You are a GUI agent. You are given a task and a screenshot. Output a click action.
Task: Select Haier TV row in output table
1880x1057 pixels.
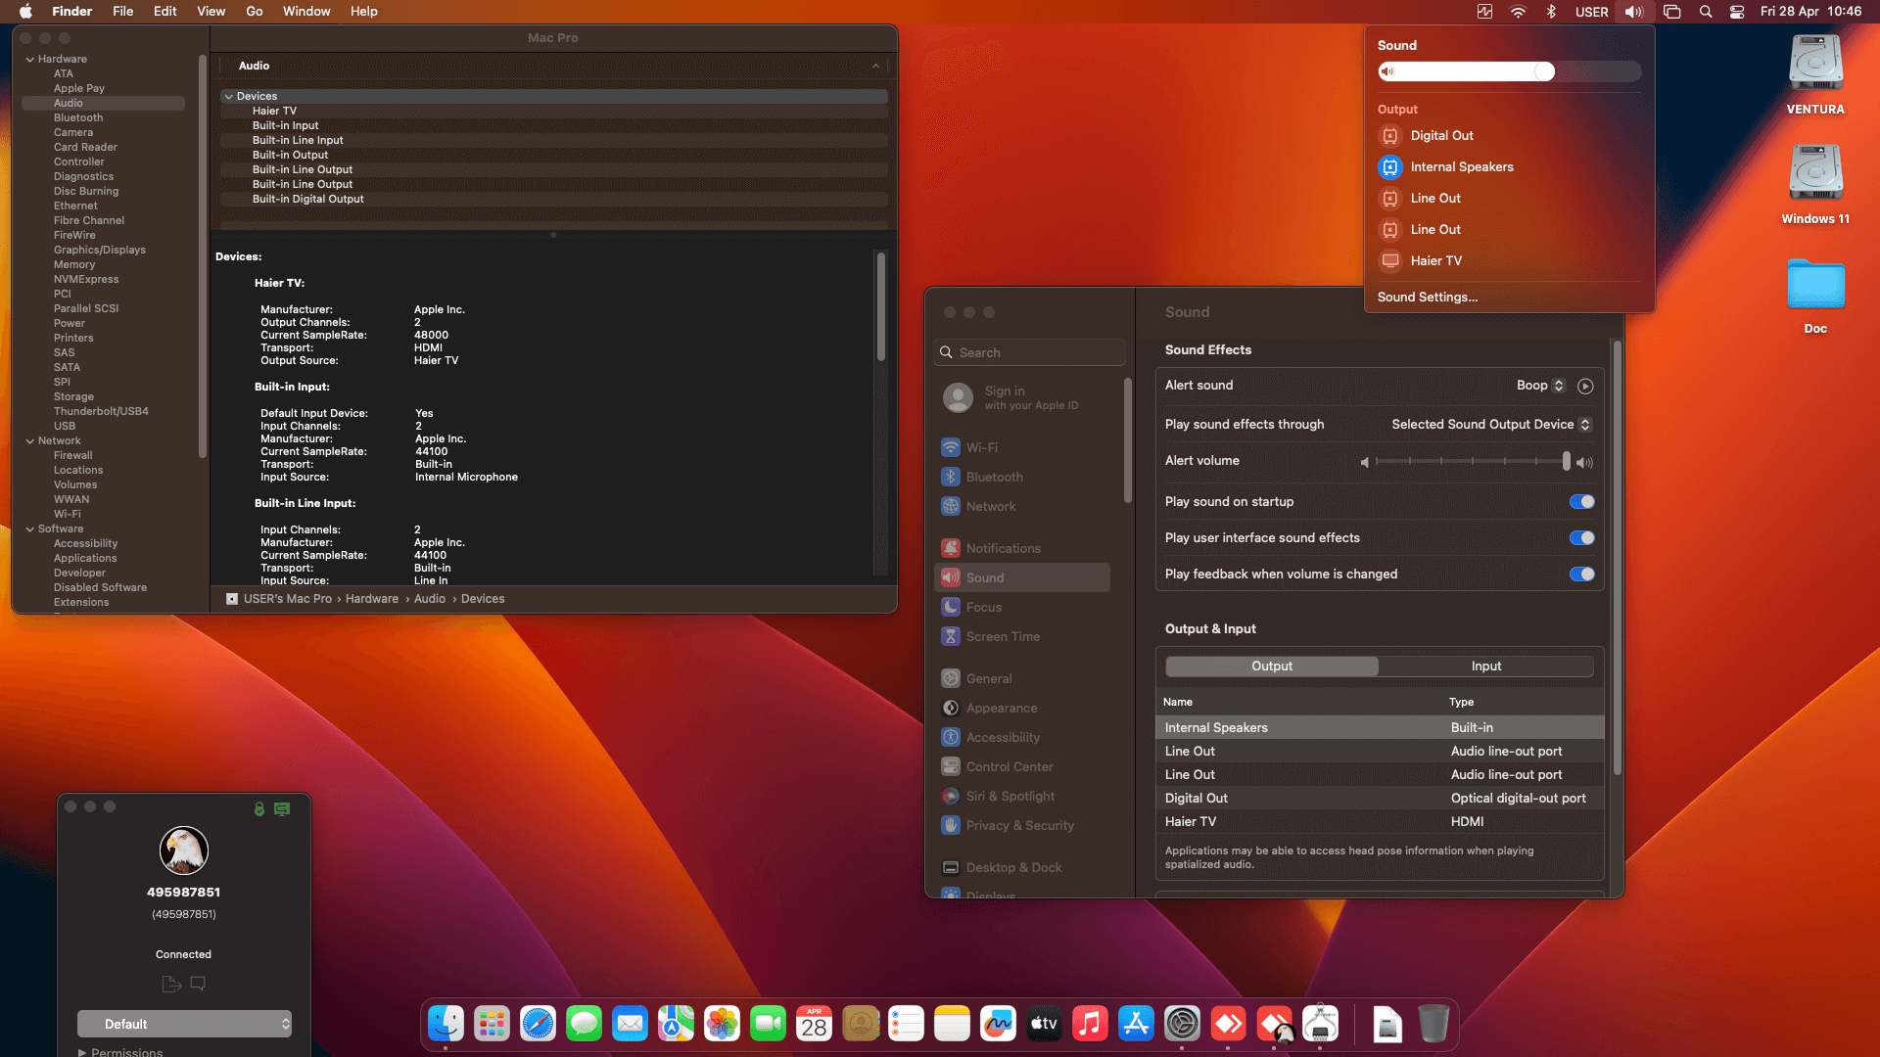coord(1380,822)
